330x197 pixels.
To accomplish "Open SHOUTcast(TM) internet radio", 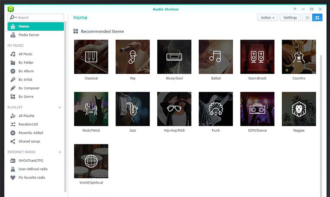I will (30, 161).
